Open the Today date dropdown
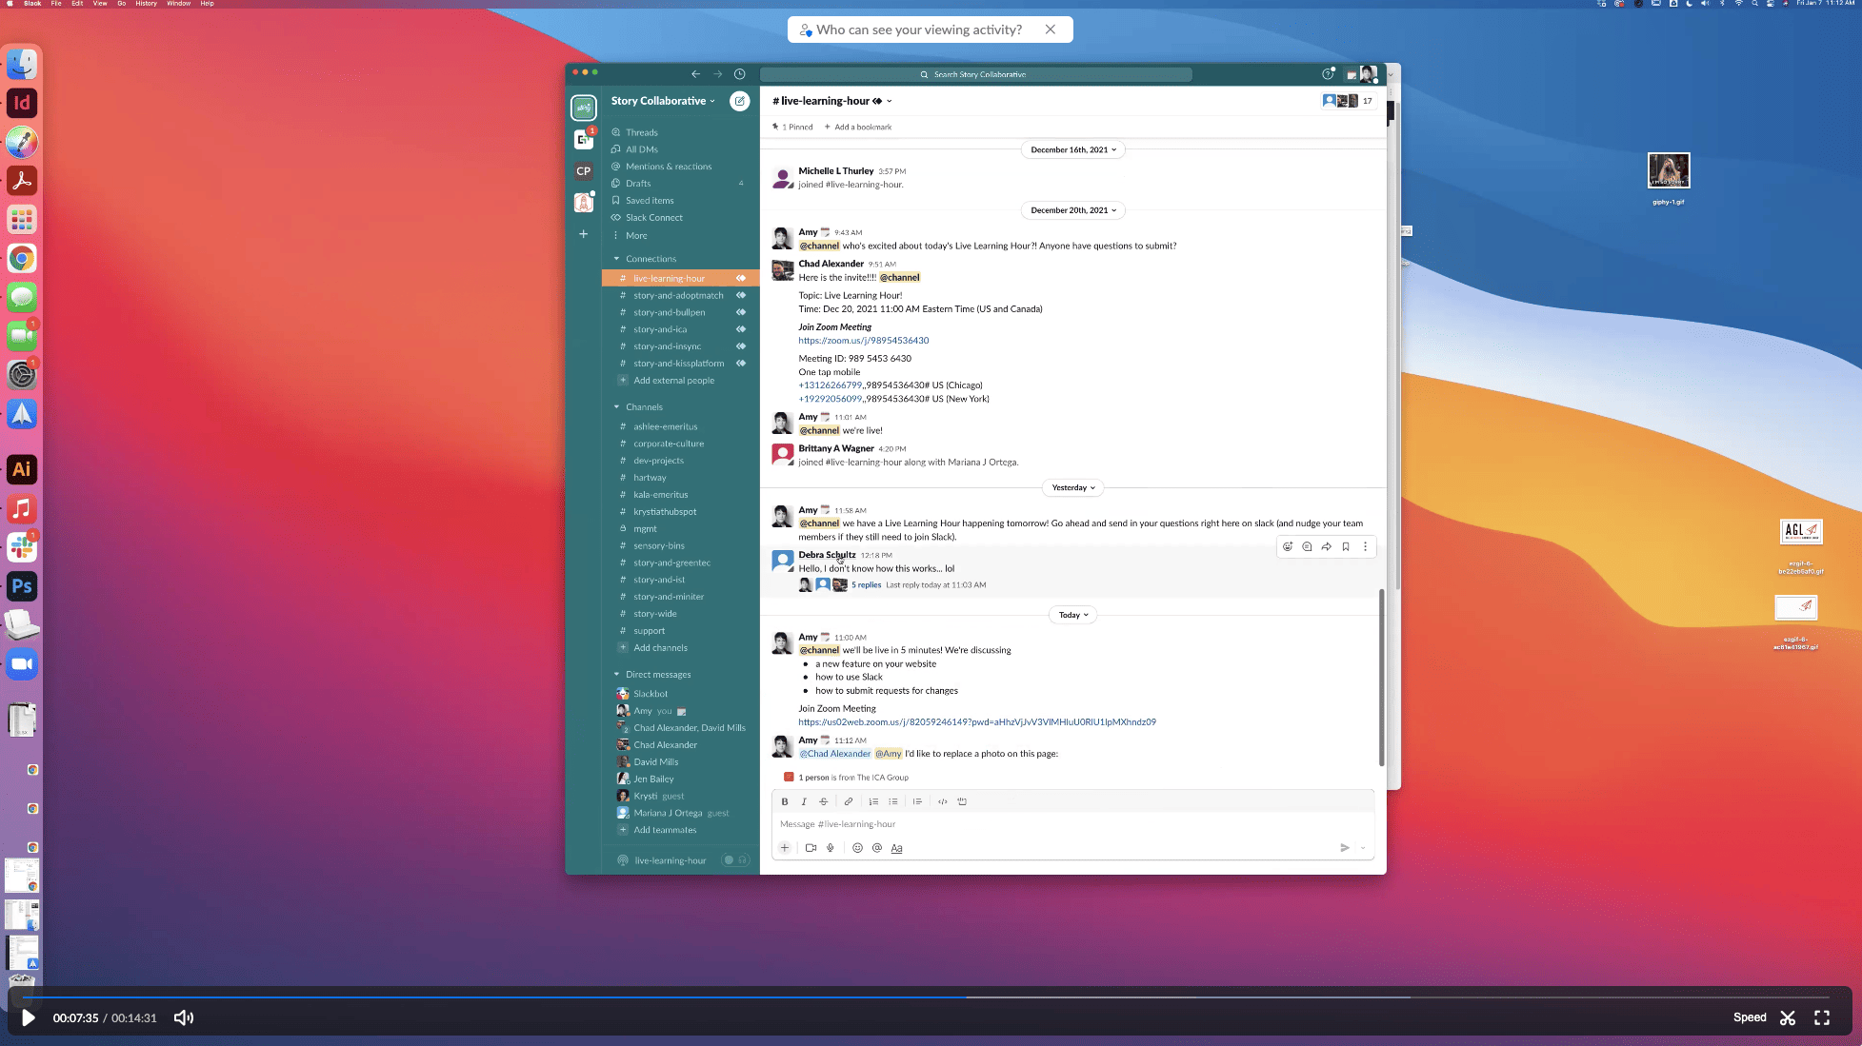Viewport: 1862px width, 1046px height. 1073,615
